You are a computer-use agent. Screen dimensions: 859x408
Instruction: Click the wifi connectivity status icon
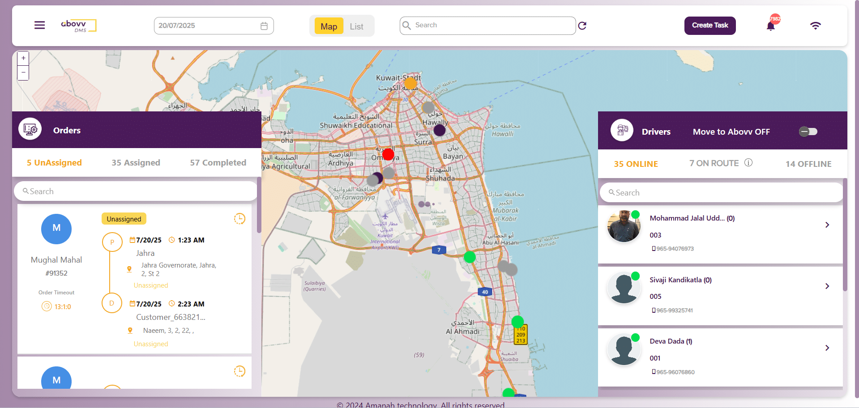tap(815, 25)
